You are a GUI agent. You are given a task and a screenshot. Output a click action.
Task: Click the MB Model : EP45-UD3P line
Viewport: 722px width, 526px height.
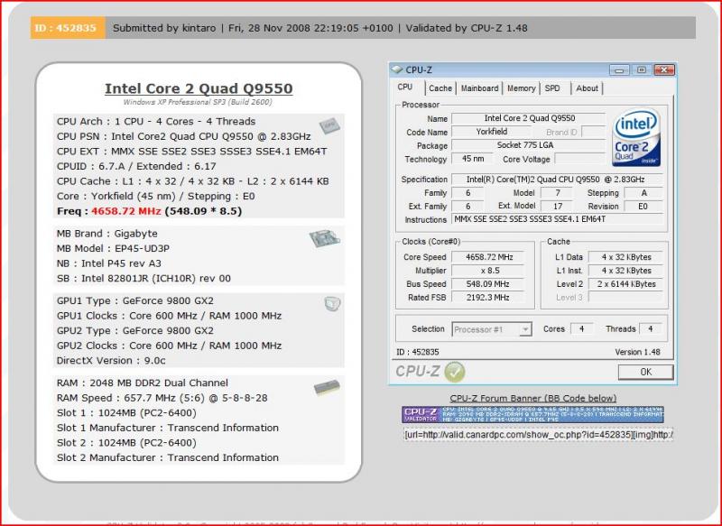tap(114, 248)
